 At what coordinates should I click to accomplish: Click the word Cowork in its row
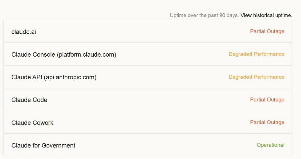click(x=43, y=123)
